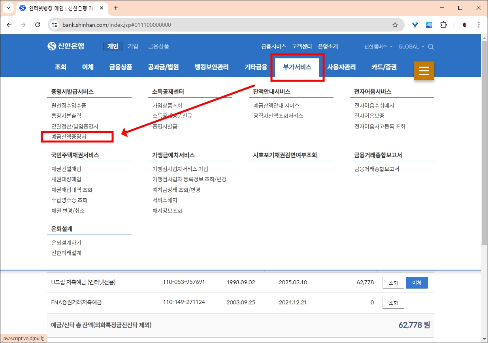Click 전자어음보증 link
The image size is (488, 343).
pos(369,116)
